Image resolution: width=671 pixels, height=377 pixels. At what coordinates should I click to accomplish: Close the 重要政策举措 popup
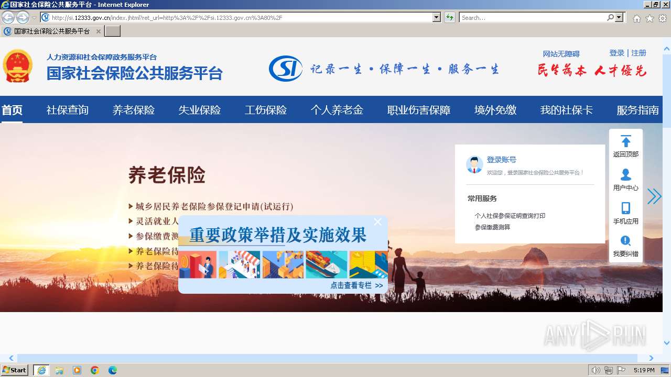377,222
